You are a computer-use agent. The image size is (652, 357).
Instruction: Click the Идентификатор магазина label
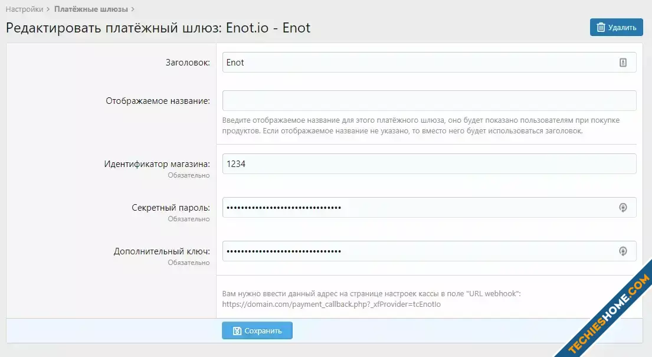tap(157, 164)
